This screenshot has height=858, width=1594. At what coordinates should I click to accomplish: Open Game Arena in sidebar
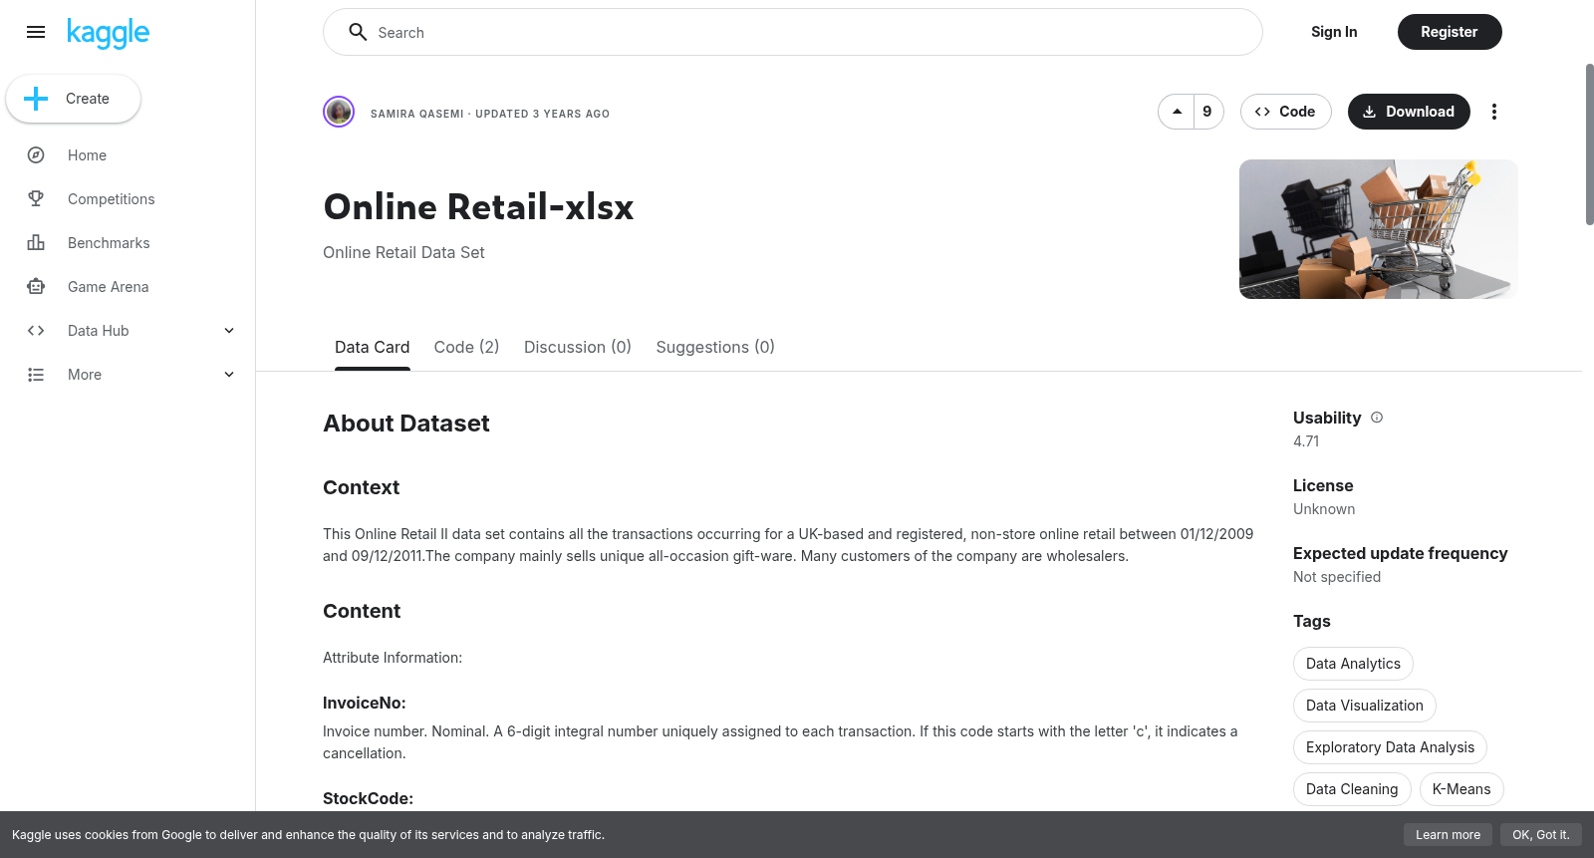click(109, 287)
